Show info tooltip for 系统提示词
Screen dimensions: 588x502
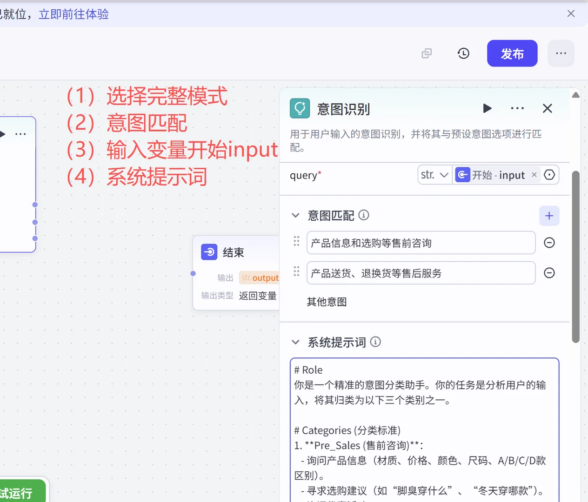[375, 342]
